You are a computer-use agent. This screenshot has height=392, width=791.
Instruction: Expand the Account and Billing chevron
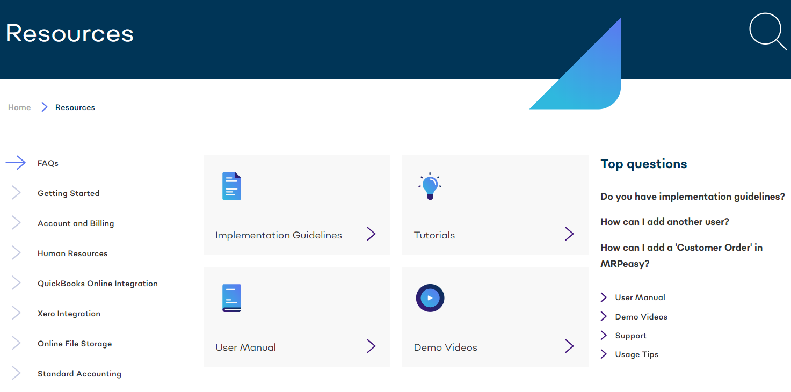[16, 223]
